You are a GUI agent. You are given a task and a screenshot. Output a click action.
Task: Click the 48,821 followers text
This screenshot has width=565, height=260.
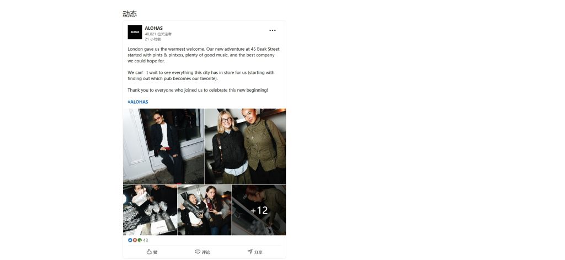158,34
